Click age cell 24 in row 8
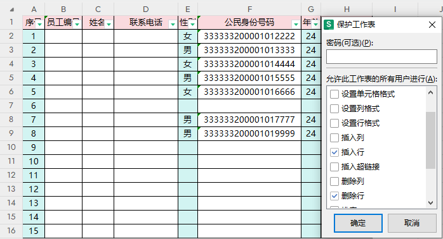 311,120
